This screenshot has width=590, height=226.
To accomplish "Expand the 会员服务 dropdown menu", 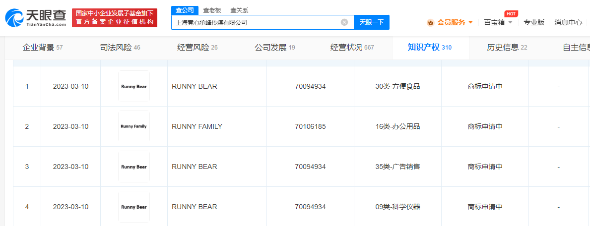I will [x=470, y=22].
